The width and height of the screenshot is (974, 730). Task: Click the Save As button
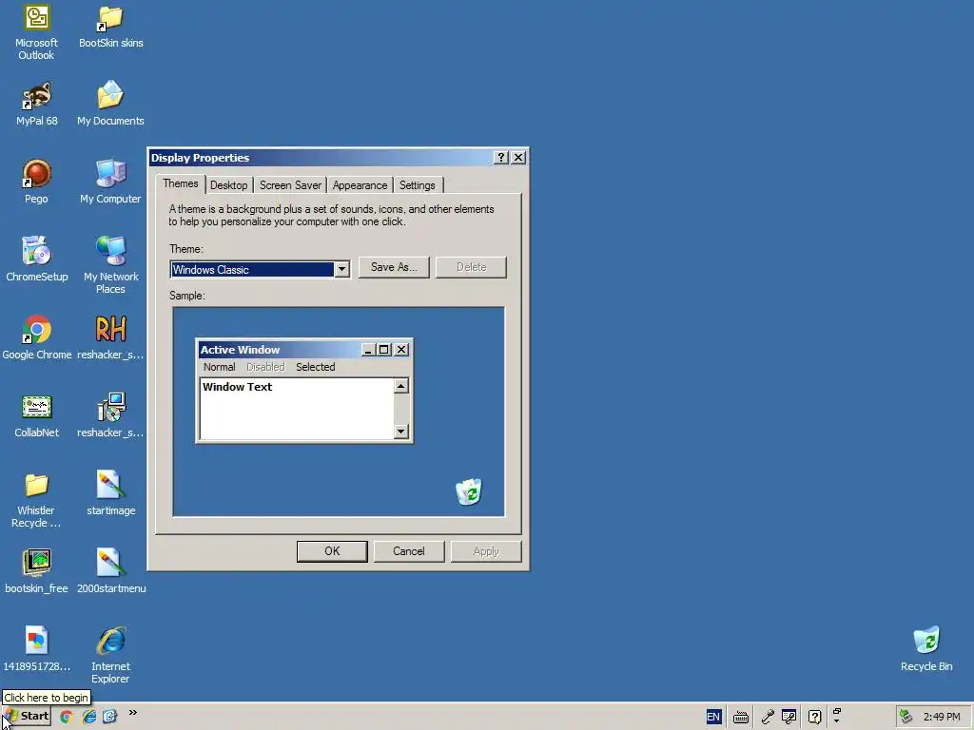[394, 267]
